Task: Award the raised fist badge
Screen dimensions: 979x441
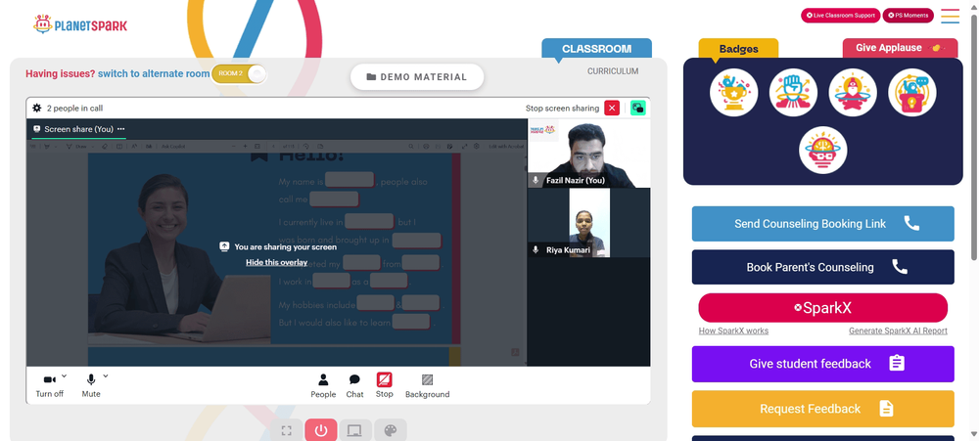Action: pos(793,92)
